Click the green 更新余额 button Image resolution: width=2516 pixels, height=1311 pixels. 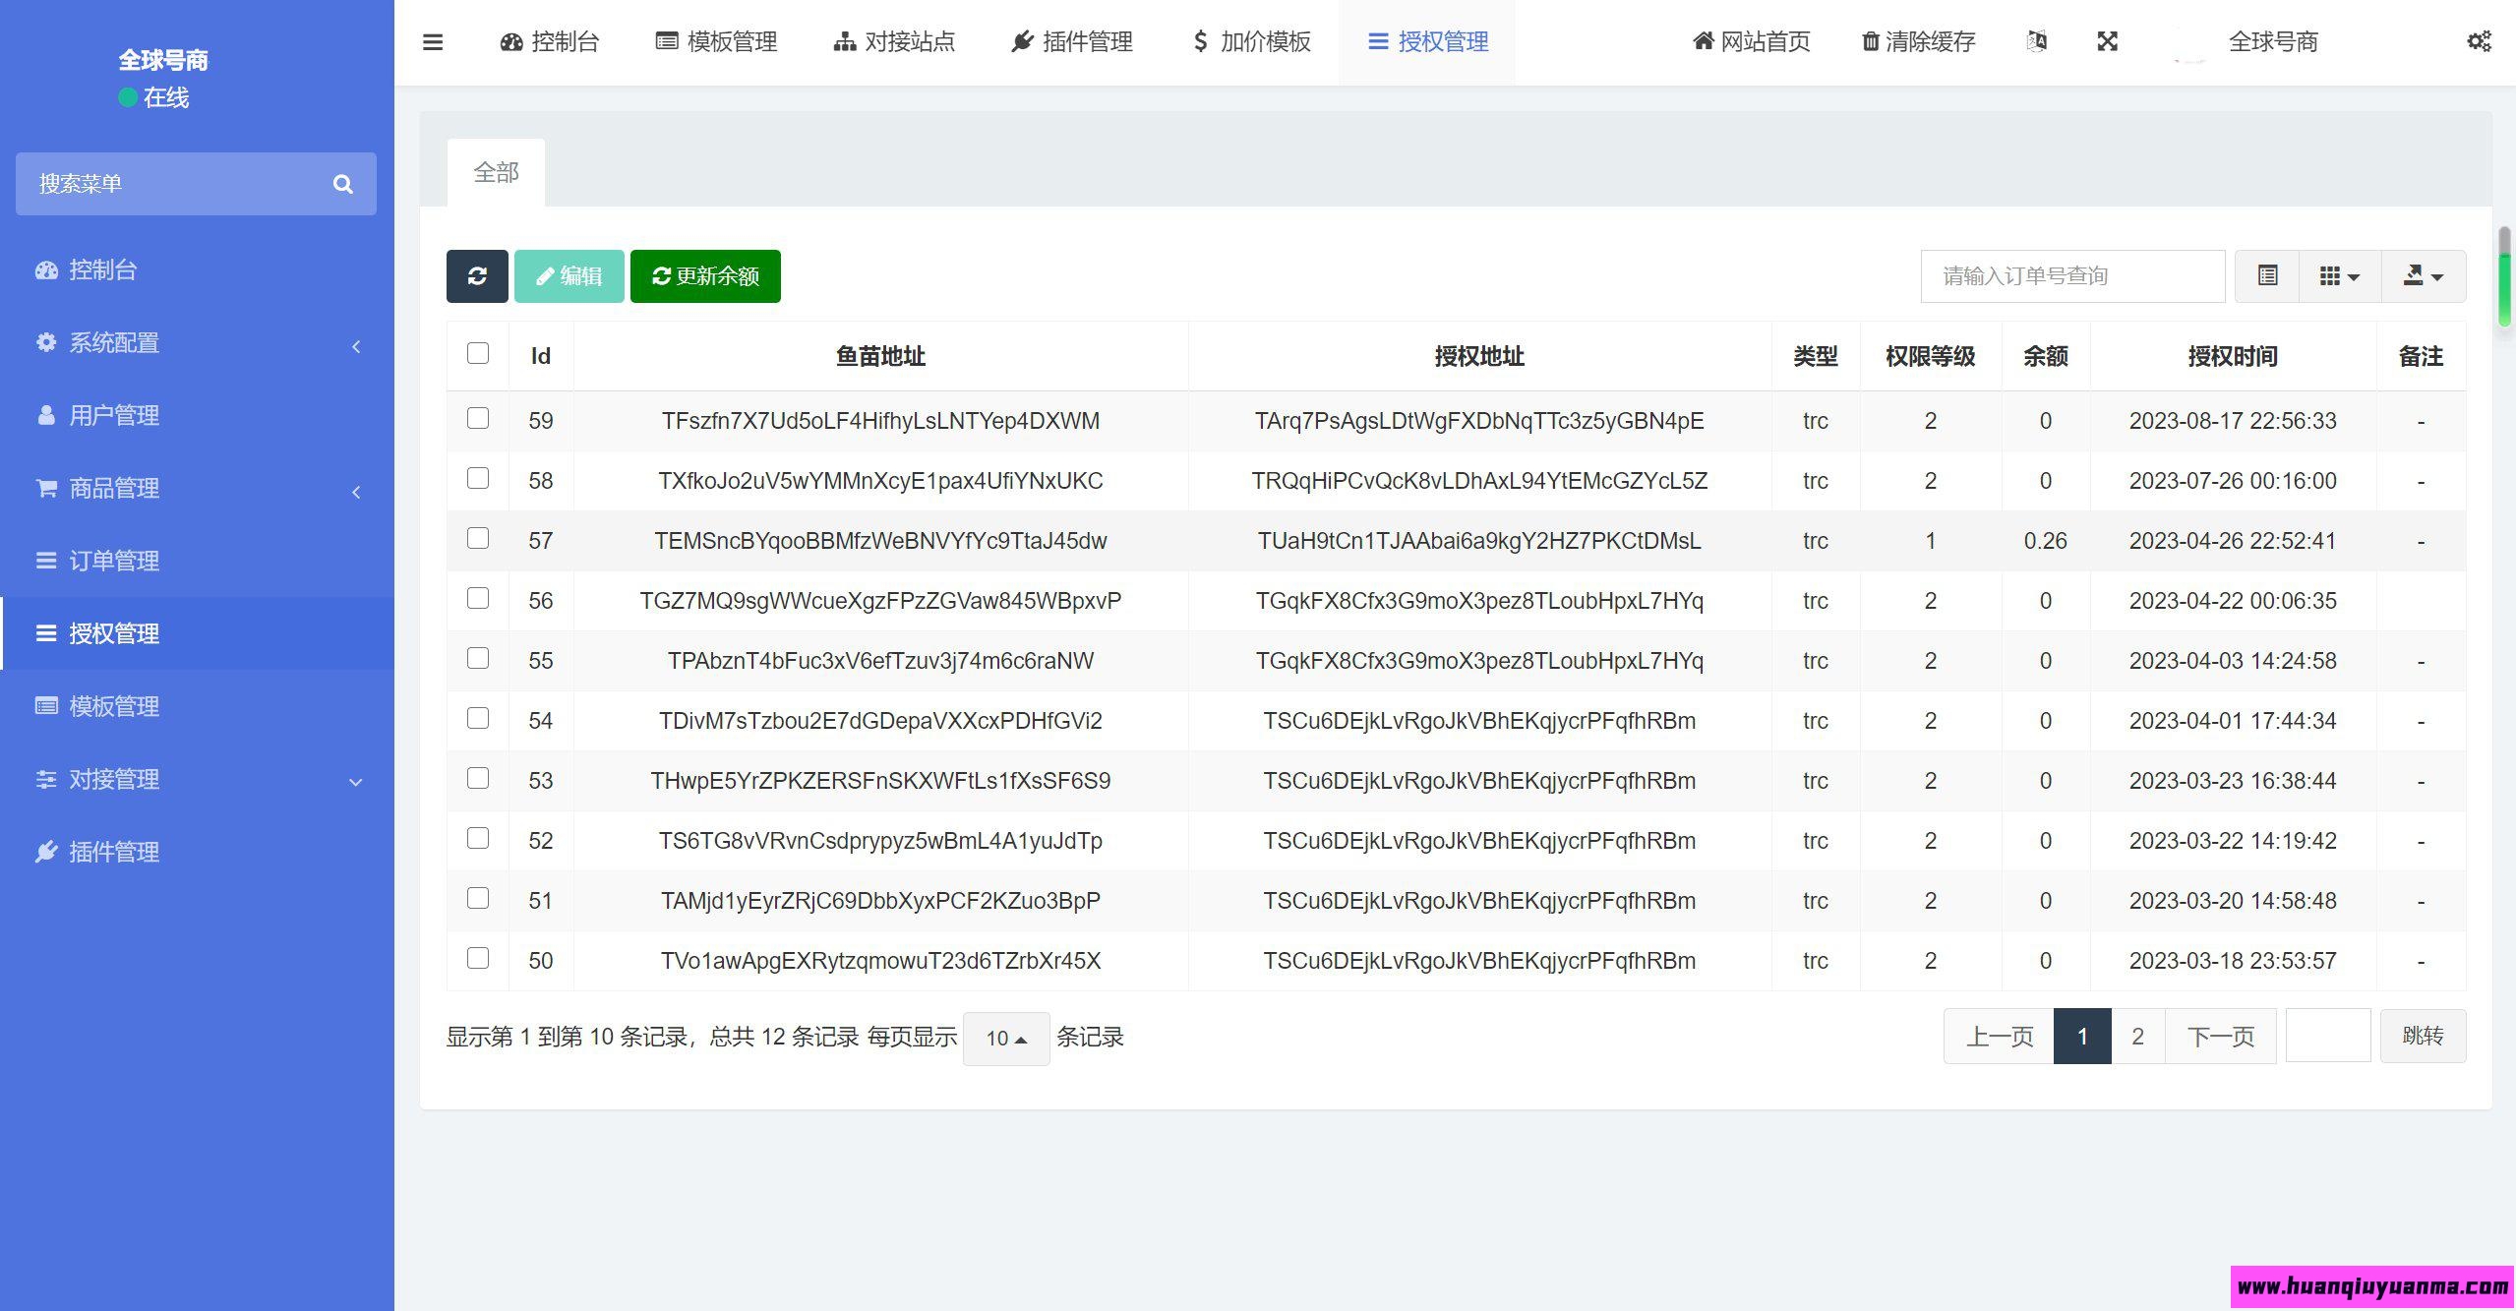pos(705,276)
